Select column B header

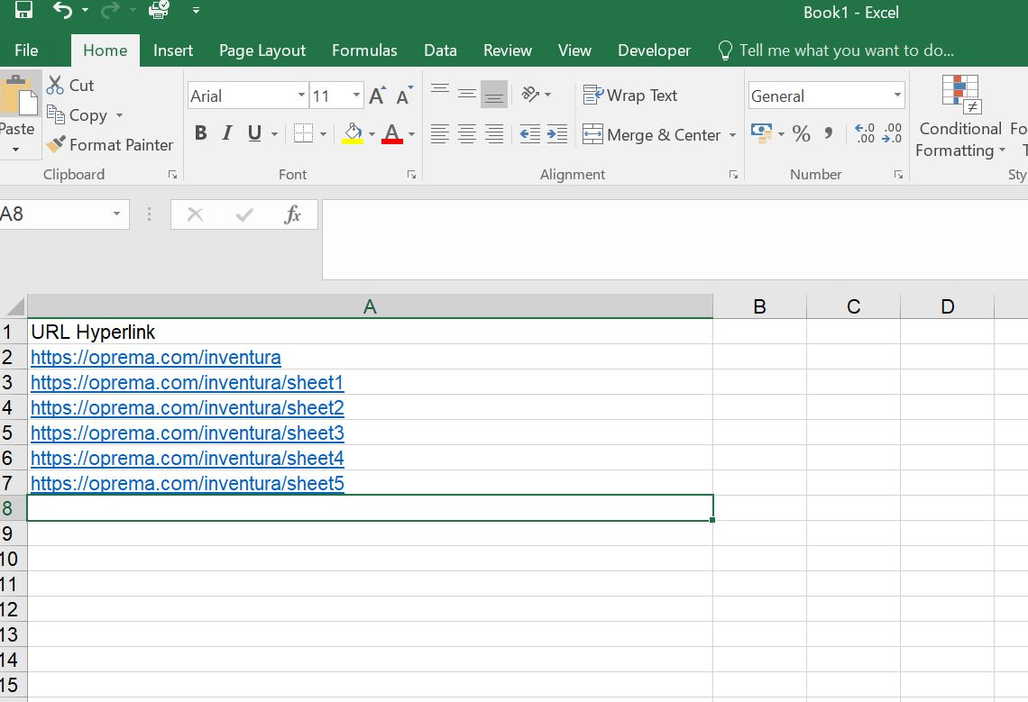click(x=760, y=306)
